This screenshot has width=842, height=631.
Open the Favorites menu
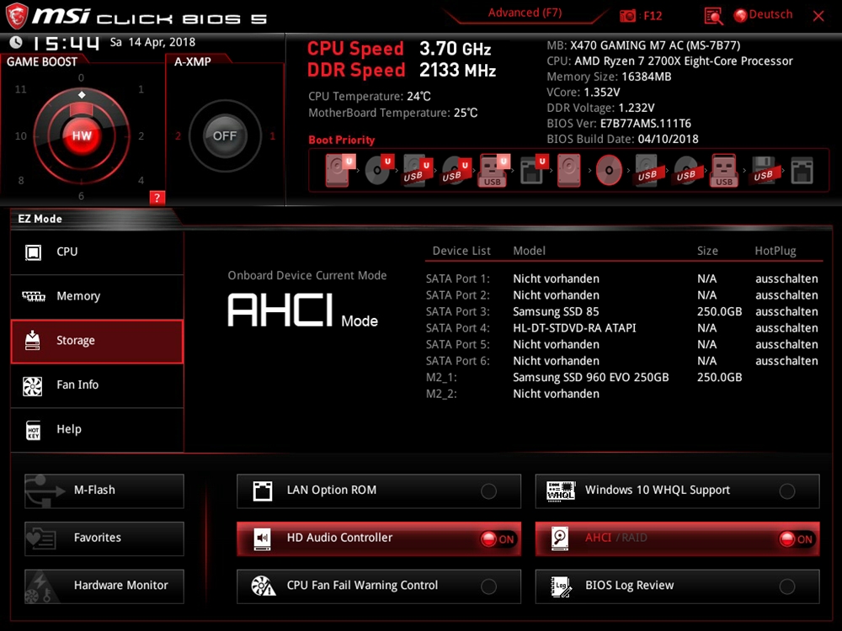click(x=104, y=538)
